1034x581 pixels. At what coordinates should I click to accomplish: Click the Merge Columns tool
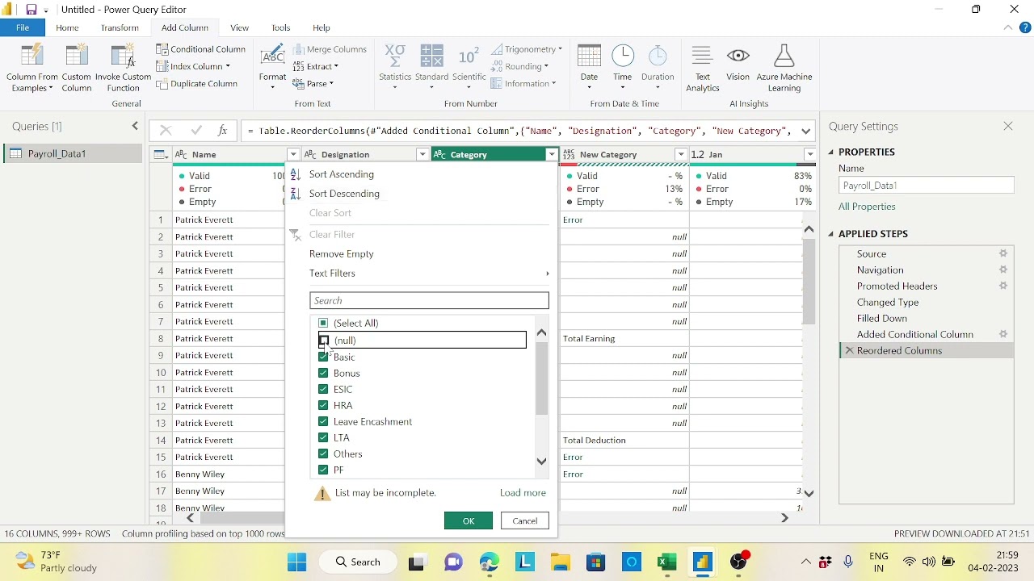[x=330, y=49]
